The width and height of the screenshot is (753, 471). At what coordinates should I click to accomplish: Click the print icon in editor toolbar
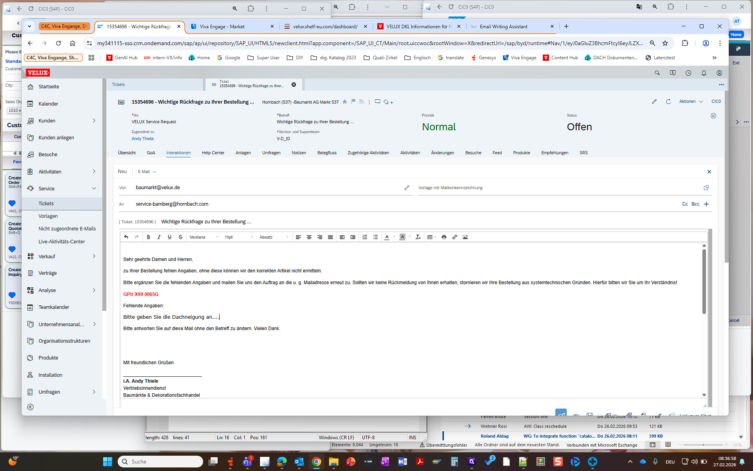coord(444,237)
